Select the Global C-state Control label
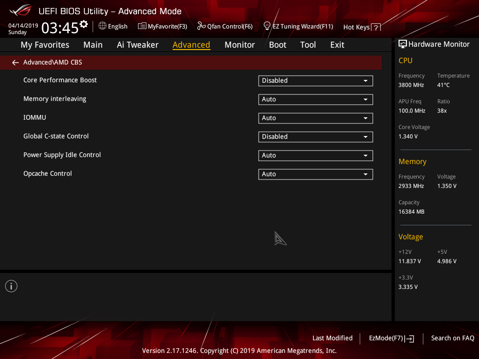The height and width of the screenshot is (359, 479). click(x=56, y=136)
